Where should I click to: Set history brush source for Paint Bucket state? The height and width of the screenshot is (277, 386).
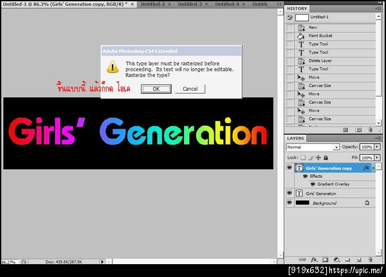pos(290,36)
